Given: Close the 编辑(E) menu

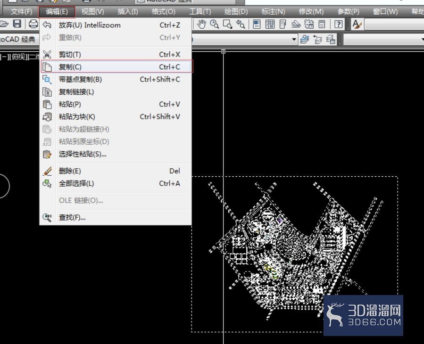Looking at the screenshot, I should pos(57,12).
